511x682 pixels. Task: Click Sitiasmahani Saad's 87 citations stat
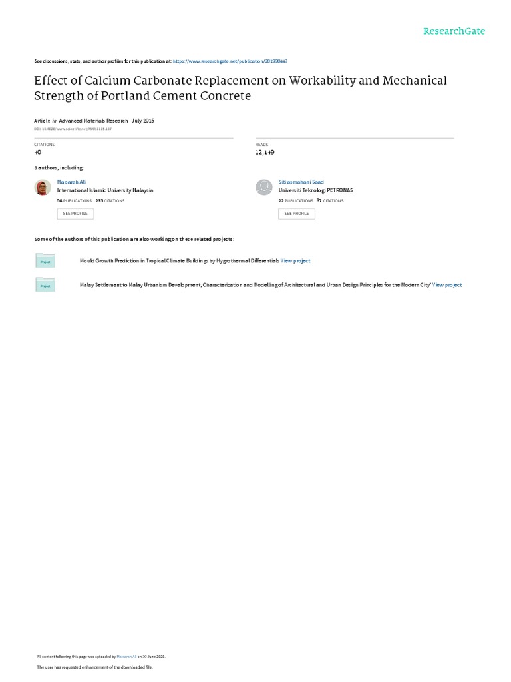[330, 200]
